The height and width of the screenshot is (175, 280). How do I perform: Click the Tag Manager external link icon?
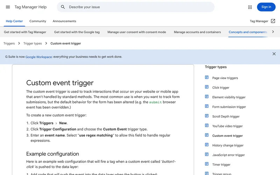273,21
